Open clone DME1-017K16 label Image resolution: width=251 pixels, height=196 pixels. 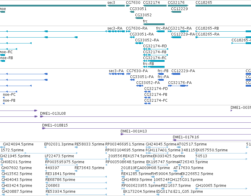click(x=186, y=137)
